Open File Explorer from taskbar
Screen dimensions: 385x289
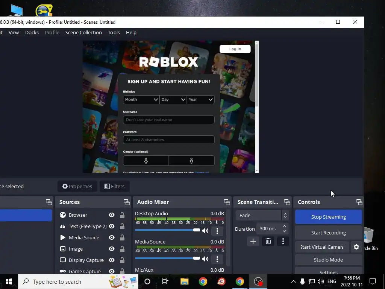tap(184, 281)
